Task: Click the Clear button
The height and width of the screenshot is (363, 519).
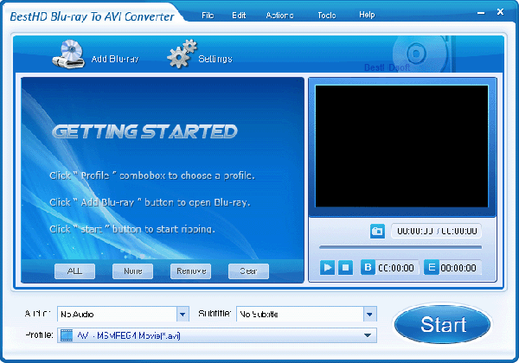Action: coord(248,271)
